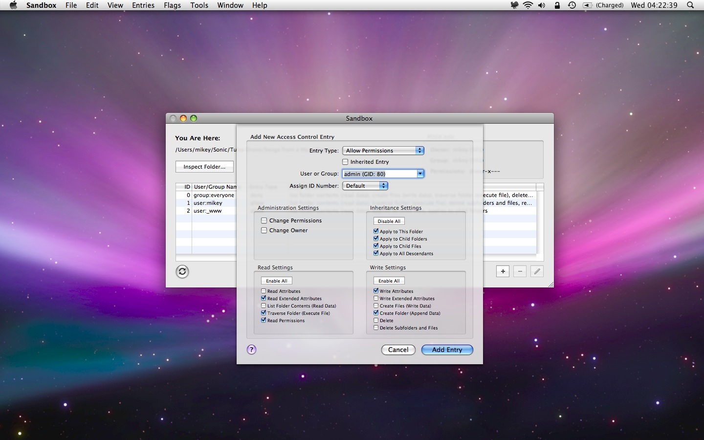Viewport: 704px width, 440px height.
Task: Click the Time Machine clock icon
Action: point(572,5)
